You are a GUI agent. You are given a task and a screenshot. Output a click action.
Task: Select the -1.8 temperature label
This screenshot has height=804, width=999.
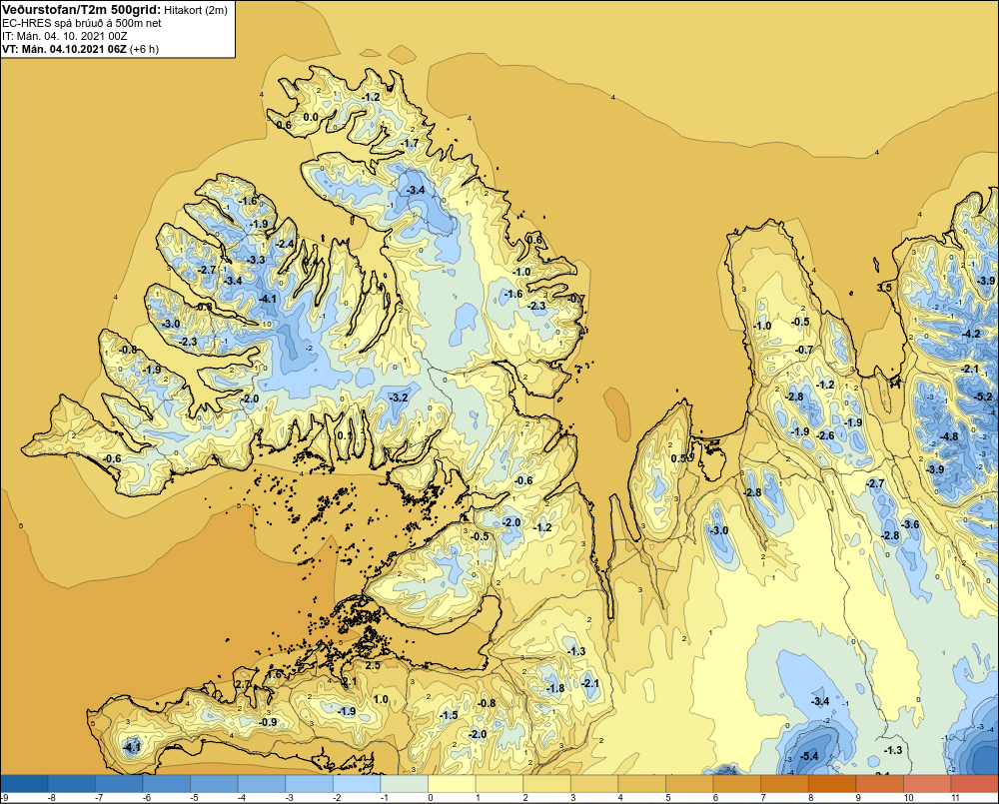pyautogui.click(x=554, y=688)
